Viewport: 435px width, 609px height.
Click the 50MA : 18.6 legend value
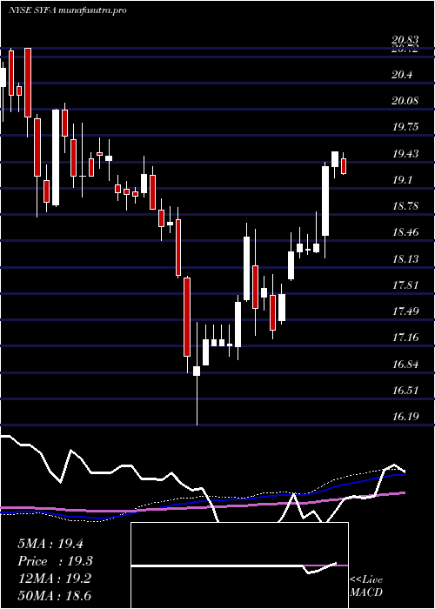pos(55,596)
